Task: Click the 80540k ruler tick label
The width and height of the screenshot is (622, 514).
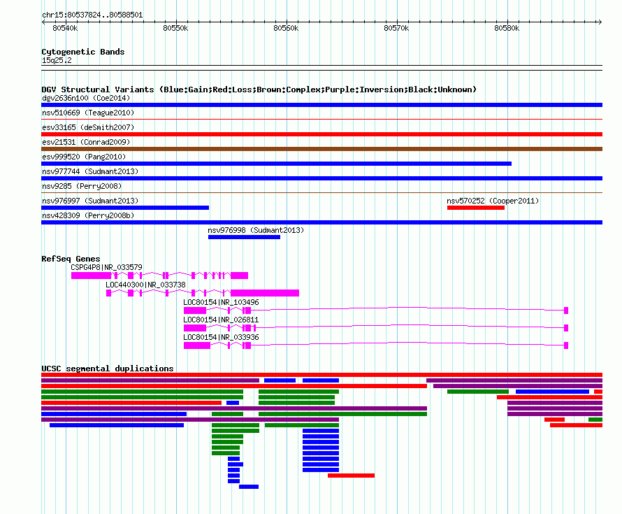Action: pyautogui.click(x=65, y=28)
